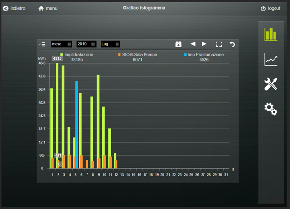The width and height of the screenshot is (290, 209).
Task: Open the 'Lug' month dropdown
Action: click(x=111, y=44)
